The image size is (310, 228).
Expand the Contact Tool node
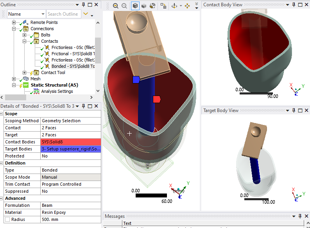(24, 73)
